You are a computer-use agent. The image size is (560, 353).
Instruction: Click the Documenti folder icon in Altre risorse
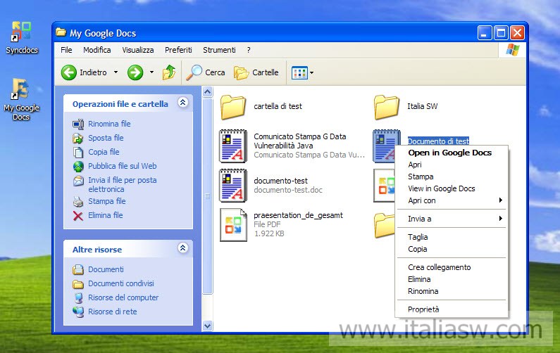(x=78, y=269)
